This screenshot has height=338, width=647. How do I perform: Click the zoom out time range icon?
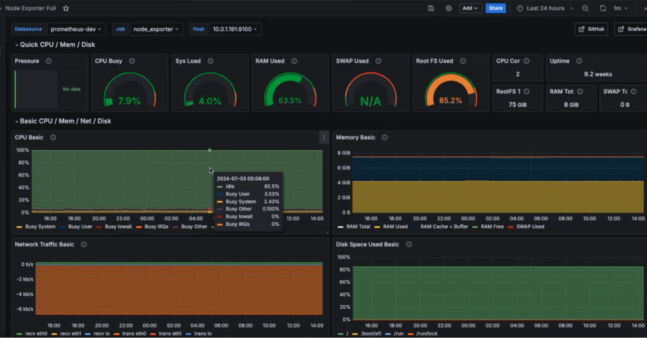(585, 8)
